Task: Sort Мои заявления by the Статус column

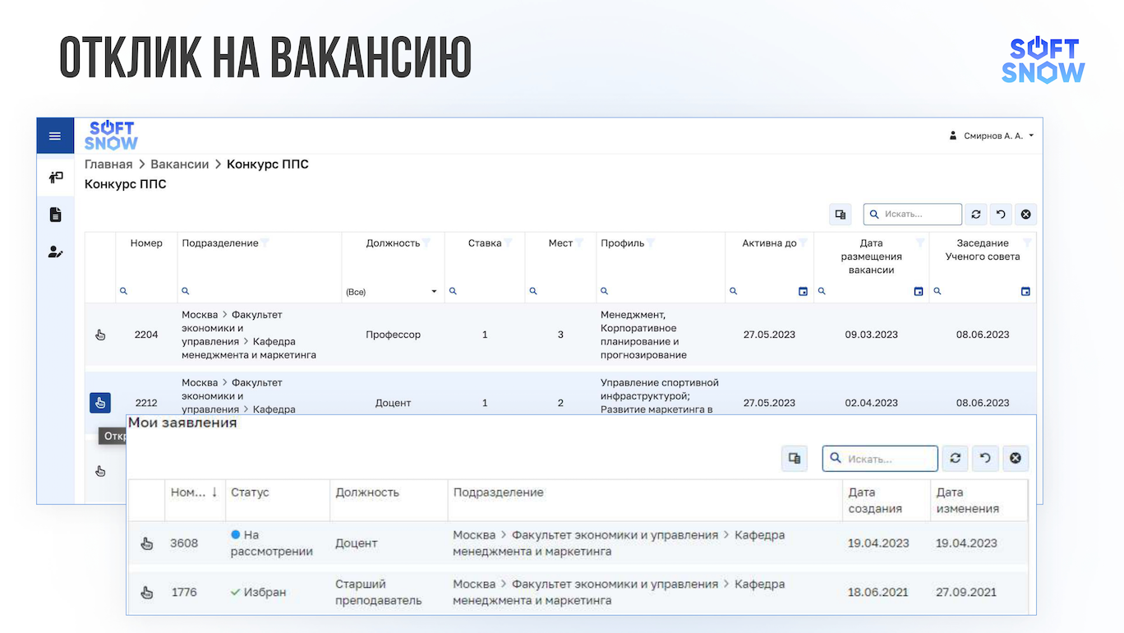Action: coord(250,492)
